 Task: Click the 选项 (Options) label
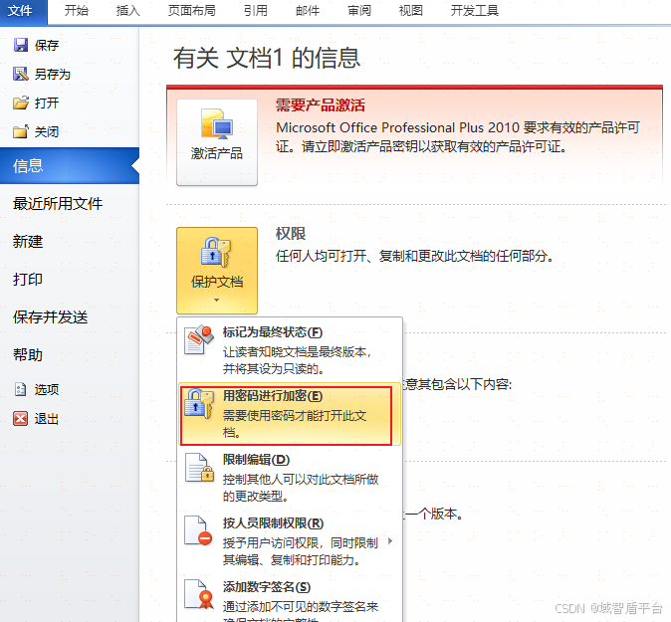pyautogui.click(x=47, y=390)
